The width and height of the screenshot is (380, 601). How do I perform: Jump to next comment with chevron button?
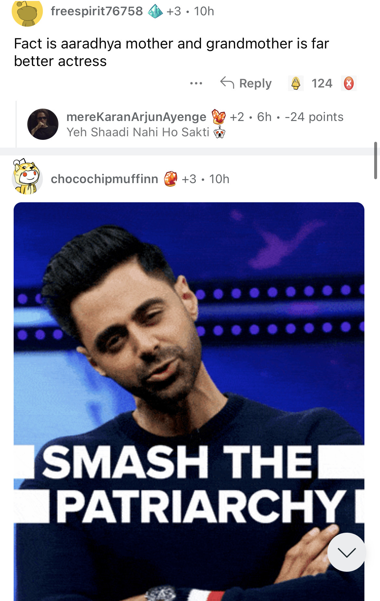[347, 552]
